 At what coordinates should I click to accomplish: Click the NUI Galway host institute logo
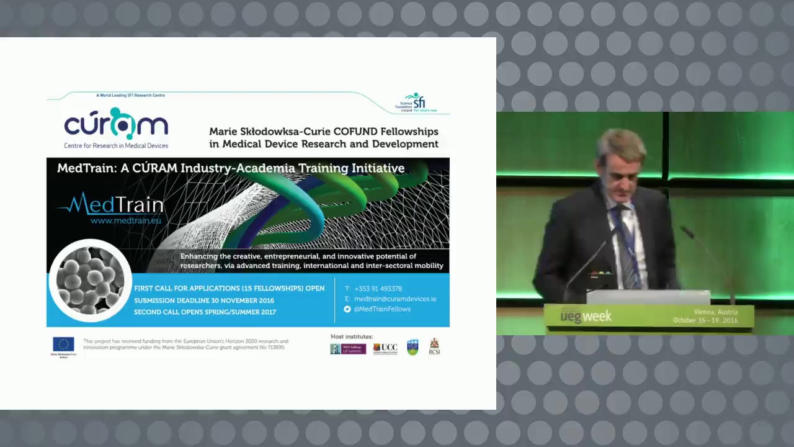point(348,349)
